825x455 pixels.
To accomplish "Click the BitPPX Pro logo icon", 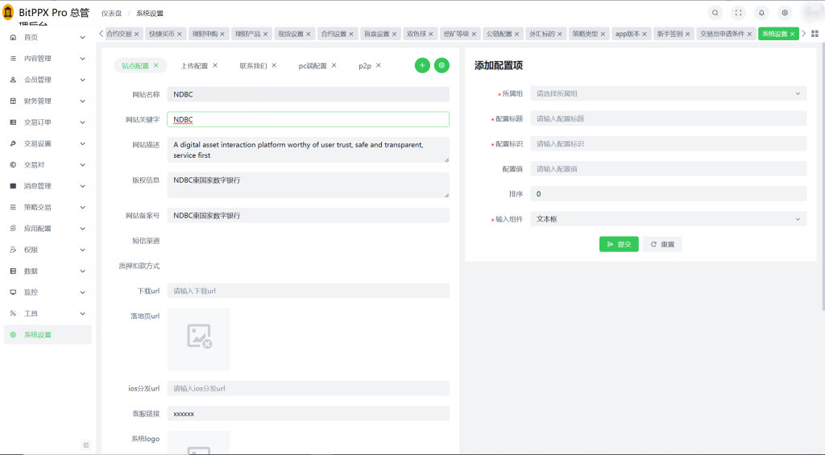I will pyautogui.click(x=8, y=12).
